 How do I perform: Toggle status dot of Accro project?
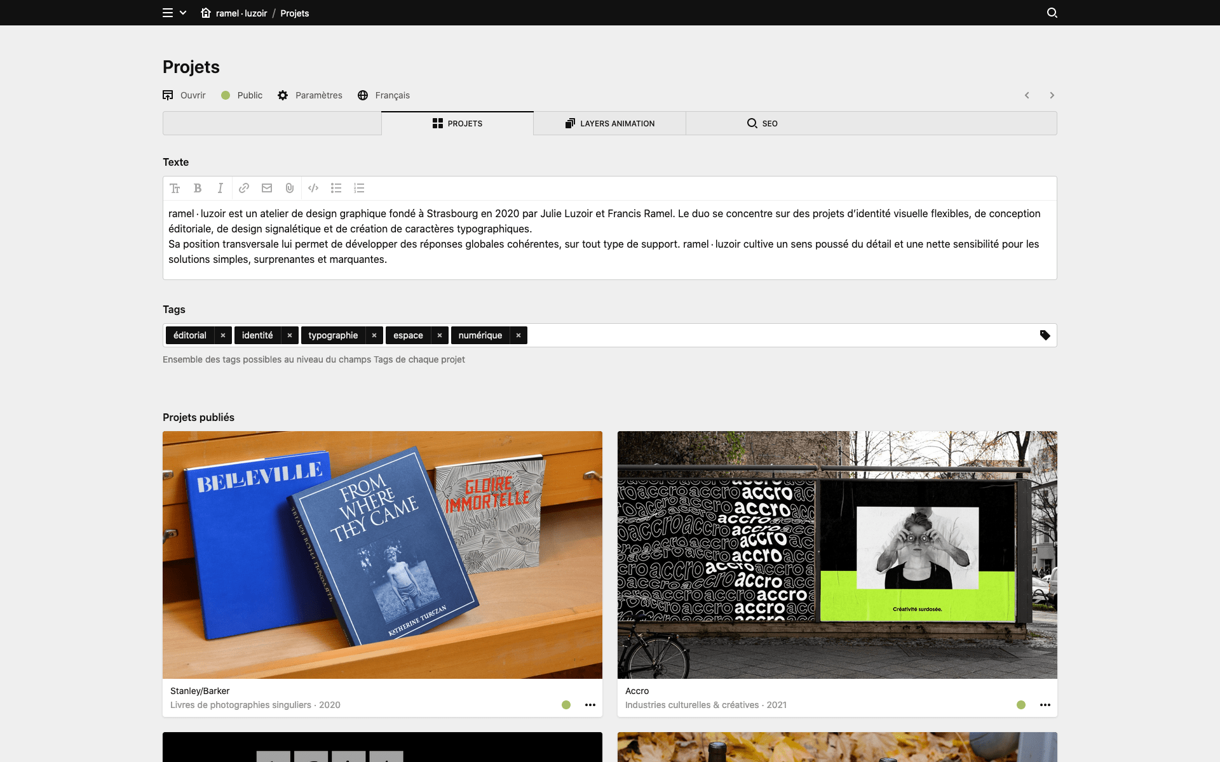click(x=1021, y=705)
